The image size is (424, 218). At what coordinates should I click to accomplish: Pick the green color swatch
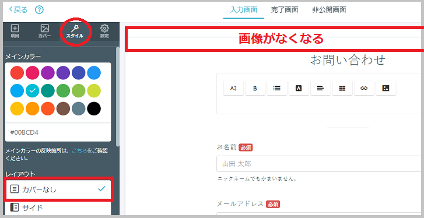63,90
